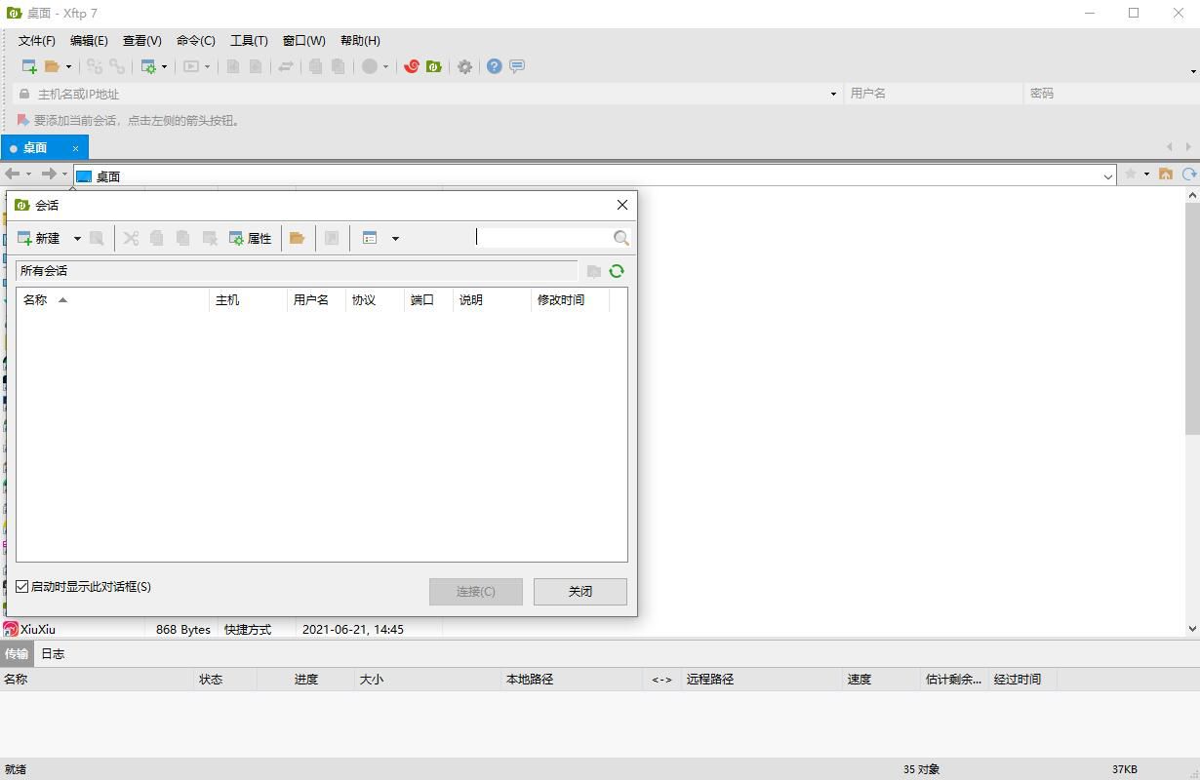Expand the open folder dropdown in main toolbar

click(68, 66)
